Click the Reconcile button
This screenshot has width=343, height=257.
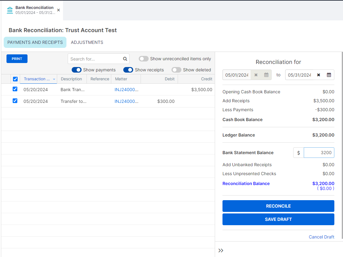click(278, 206)
